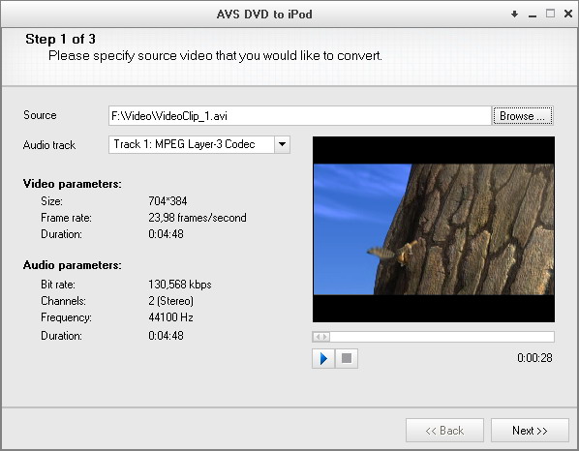
Task: Go to next step with Next >>
Action: pos(530,431)
